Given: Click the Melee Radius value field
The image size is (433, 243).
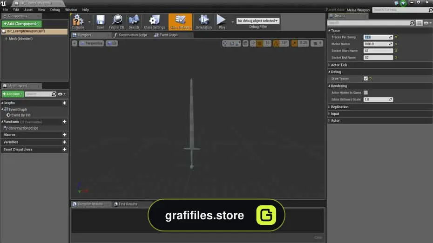Looking at the screenshot, I should pyautogui.click(x=378, y=44).
